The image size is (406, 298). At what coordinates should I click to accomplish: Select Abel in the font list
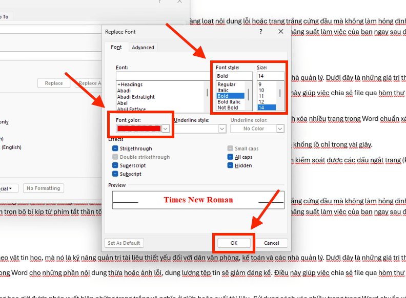pos(122,103)
